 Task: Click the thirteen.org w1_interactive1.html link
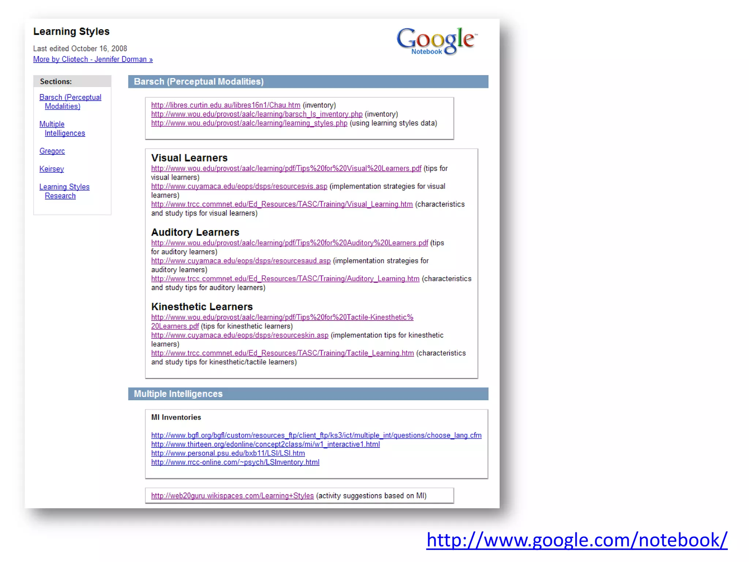[x=265, y=445]
